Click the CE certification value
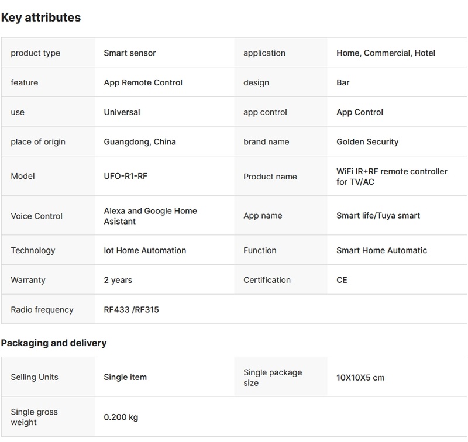Image resolution: width=468 pixels, height=442 pixels. [x=342, y=281]
